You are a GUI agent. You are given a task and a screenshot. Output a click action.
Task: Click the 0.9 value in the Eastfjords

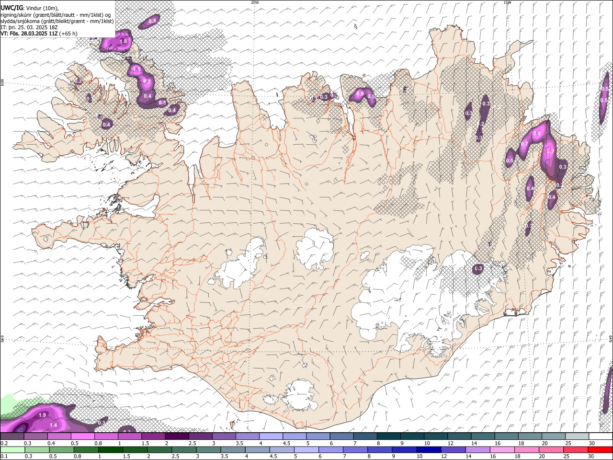[x=537, y=134]
